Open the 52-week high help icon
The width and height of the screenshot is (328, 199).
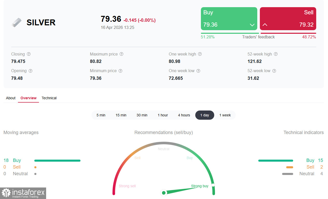276,54
